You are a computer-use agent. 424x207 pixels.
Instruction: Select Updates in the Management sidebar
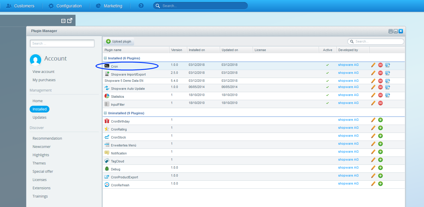coord(39,118)
